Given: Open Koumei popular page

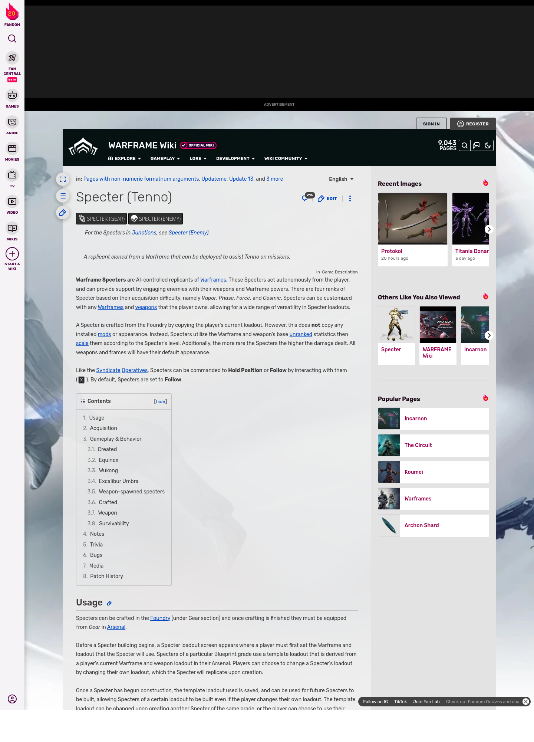Looking at the screenshot, I should (x=434, y=472).
